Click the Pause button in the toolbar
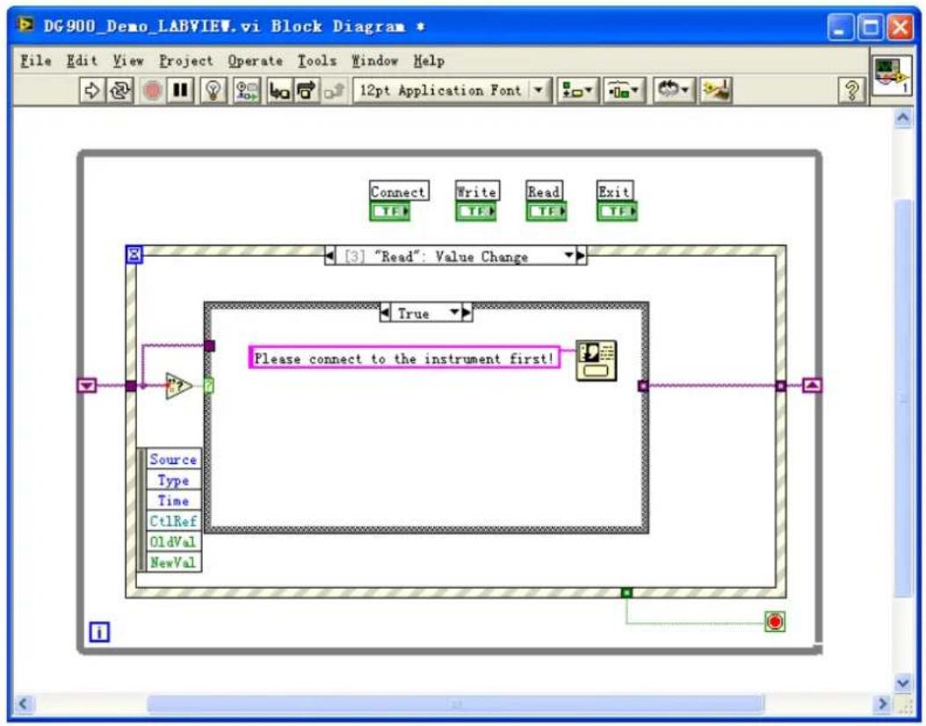Screen dimensions: 926x726 pos(180,91)
